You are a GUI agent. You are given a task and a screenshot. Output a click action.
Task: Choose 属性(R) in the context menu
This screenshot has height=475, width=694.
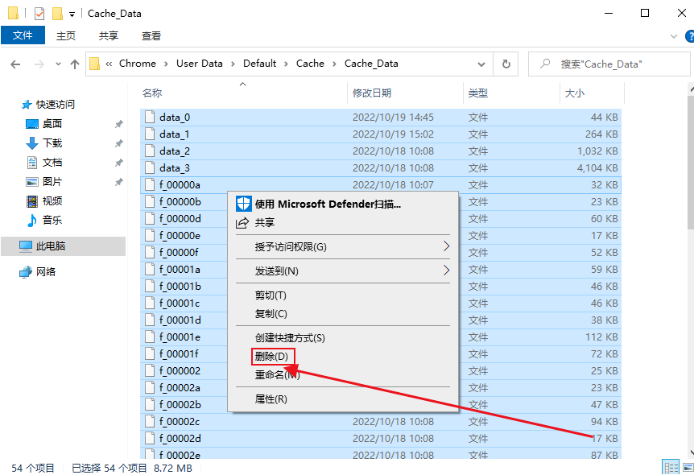(x=343, y=399)
